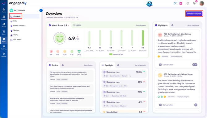Click the blue robot mascot icon
The width and height of the screenshot is (207, 118).
(149, 4)
